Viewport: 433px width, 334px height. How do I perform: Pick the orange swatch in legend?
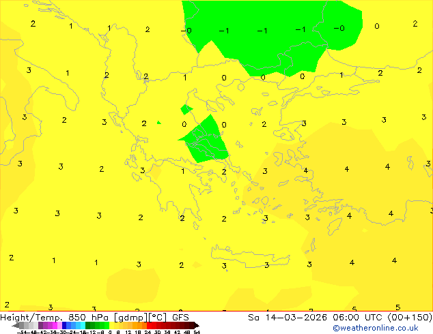pyautogui.click(x=139, y=325)
